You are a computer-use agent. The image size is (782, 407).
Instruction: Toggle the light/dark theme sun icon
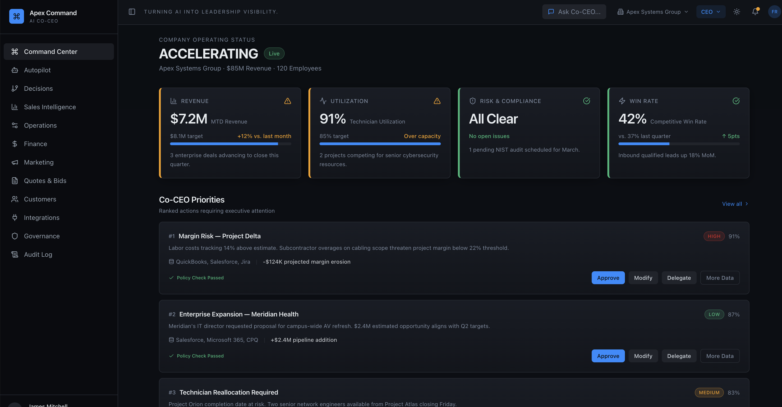click(737, 12)
